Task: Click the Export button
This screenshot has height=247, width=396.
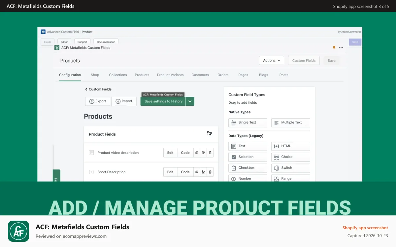Action: tap(98, 101)
